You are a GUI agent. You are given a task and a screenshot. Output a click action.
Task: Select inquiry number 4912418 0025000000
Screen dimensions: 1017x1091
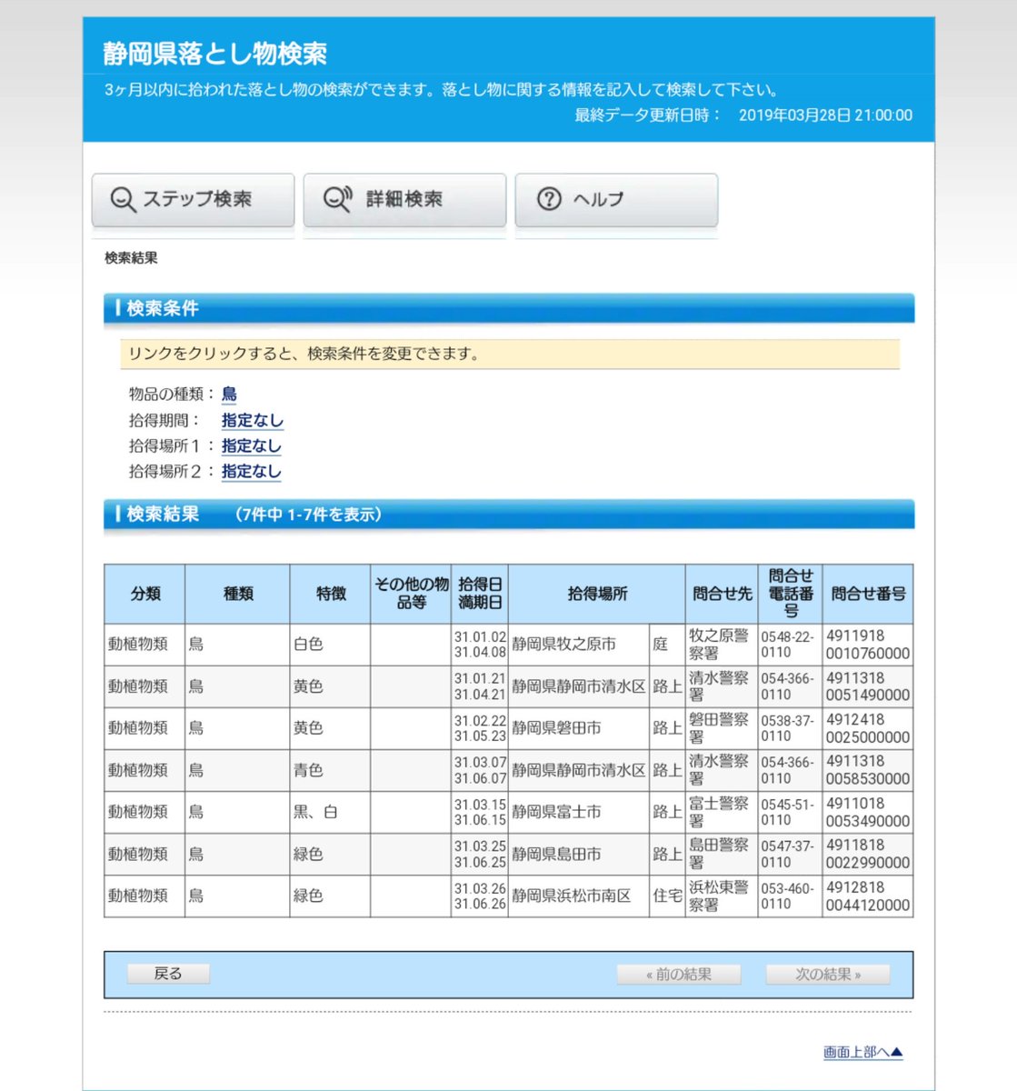(868, 728)
